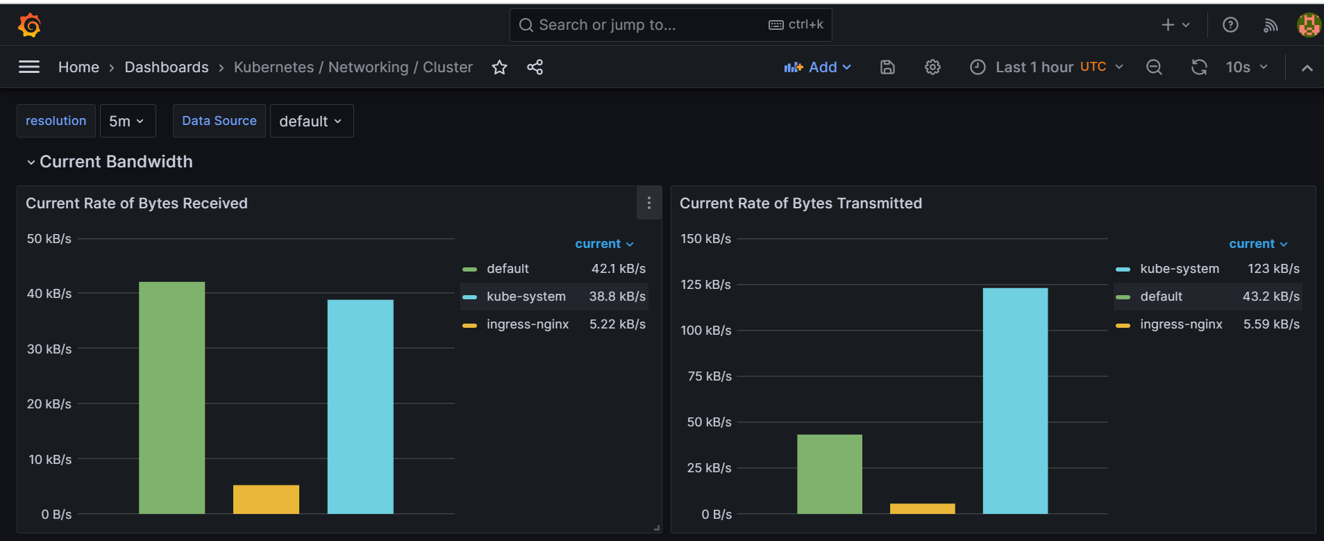Click the share dashboard icon
Image resolution: width=1324 pixels, height=541 pixels.
tap(535, 67)
